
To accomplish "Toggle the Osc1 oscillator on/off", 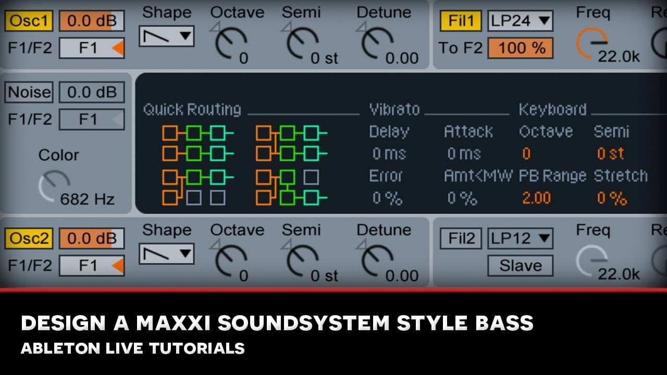I will point(29,21).
